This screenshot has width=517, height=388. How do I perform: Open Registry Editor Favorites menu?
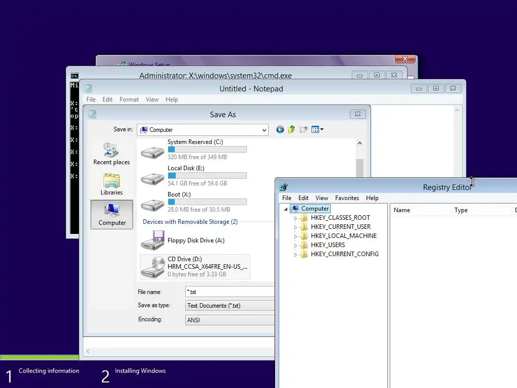pos(347,198)
